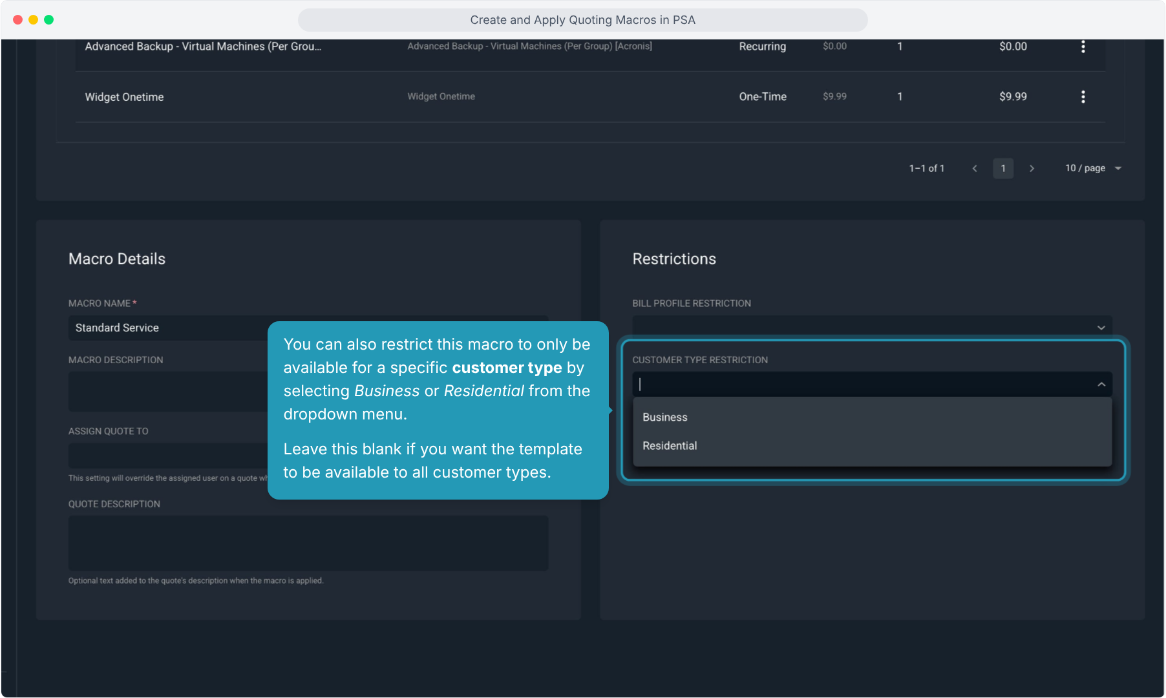Click the Recurring billing type cell
This screenshot has height=698, width=1166.
coord(763,47)
